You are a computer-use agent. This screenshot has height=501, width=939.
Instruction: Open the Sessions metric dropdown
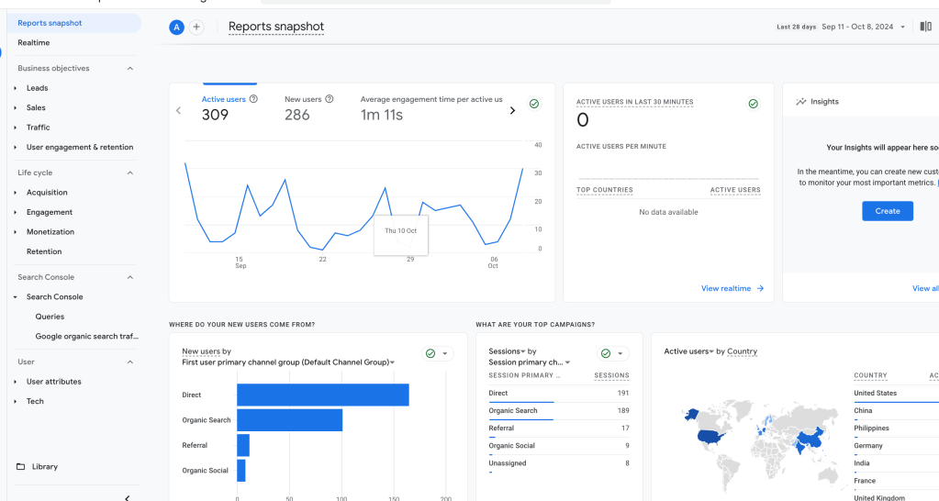522,351
